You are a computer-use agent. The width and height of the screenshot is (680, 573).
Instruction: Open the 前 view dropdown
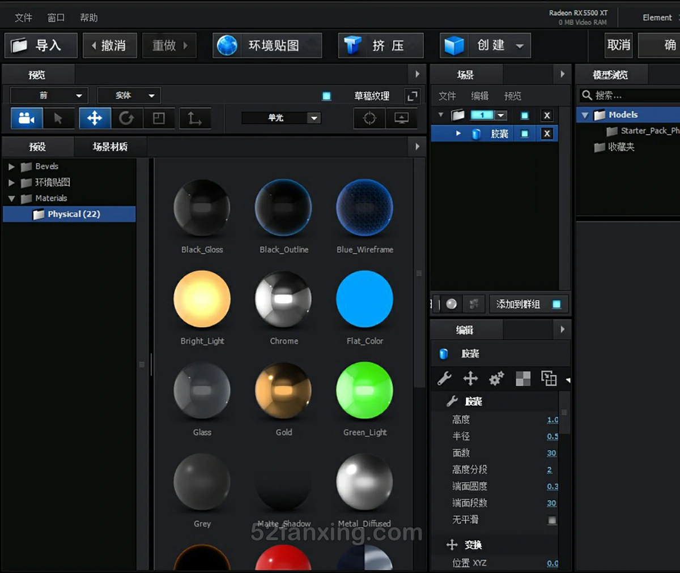point(49,96)
